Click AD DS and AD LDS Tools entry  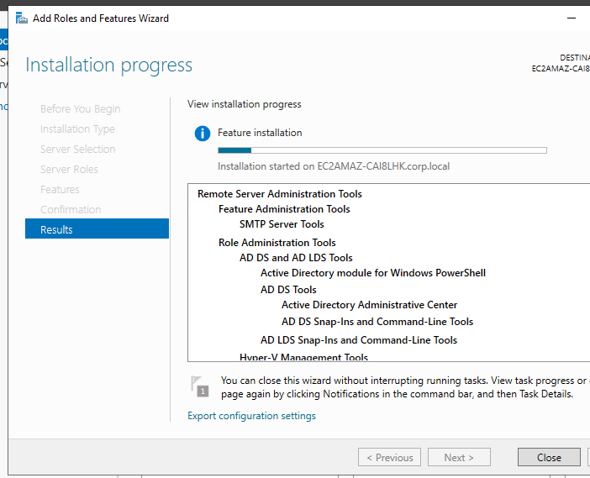(x=296, y=258)
